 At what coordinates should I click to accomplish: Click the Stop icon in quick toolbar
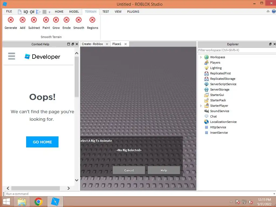(44, 12)
